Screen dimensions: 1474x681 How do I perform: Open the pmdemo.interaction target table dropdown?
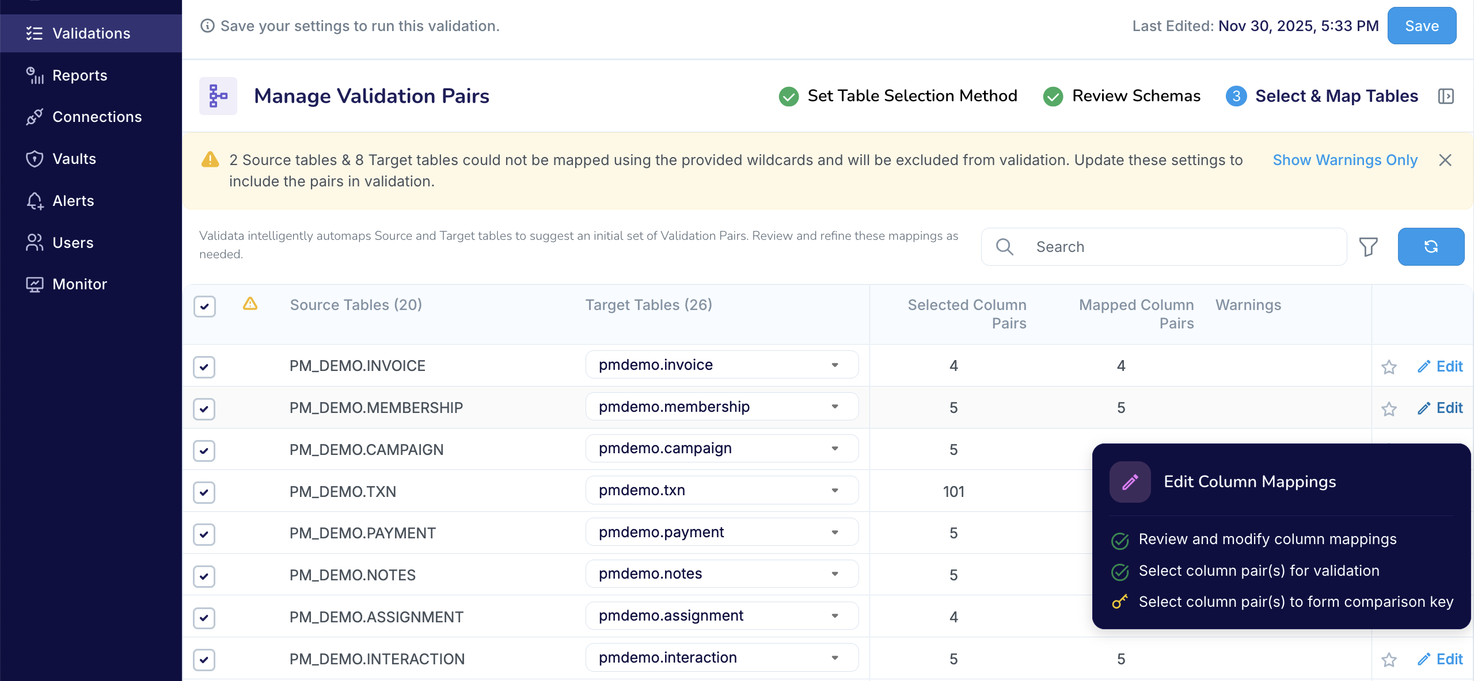(835, 657)
